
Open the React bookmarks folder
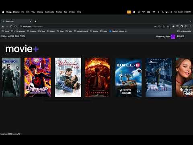(51, 31)
